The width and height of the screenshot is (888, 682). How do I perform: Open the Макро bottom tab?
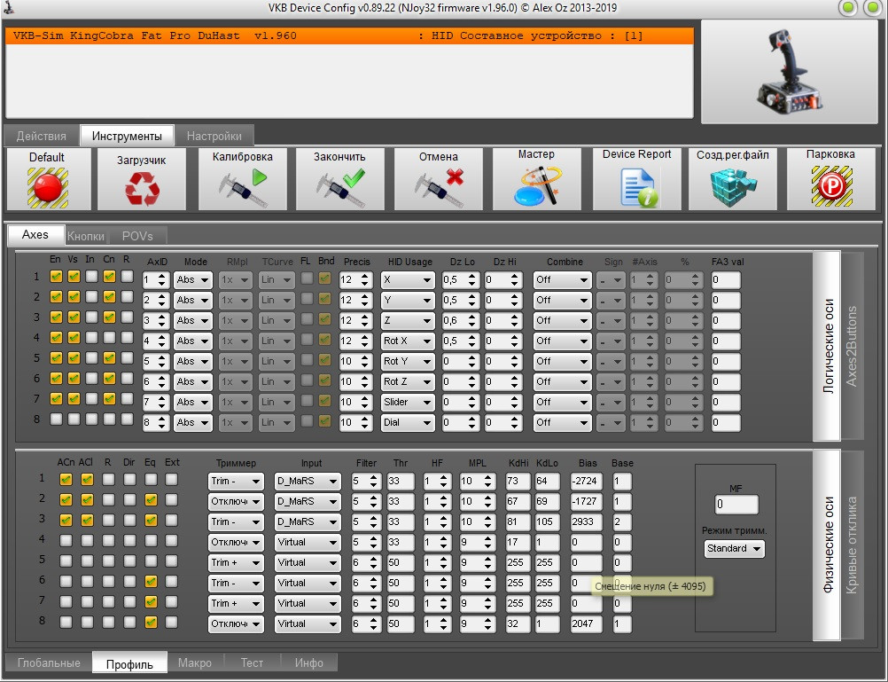[195, 662]
